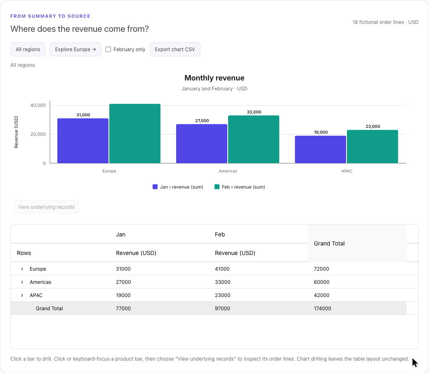
Task: Enable the February only checkbox
Action: coord(108,49)
